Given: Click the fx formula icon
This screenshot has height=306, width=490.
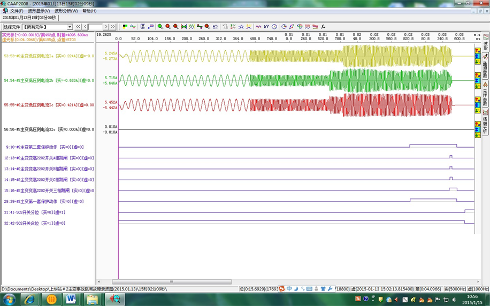Looking at the screenshot, I should pyautogui.click(x=323, y=26).
